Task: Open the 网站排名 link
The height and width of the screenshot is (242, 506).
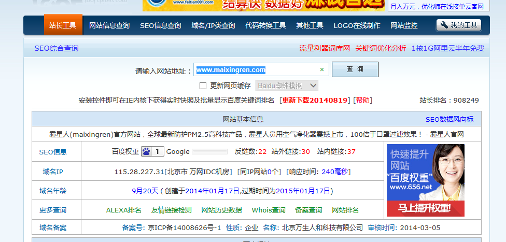Action: [345, 210]
